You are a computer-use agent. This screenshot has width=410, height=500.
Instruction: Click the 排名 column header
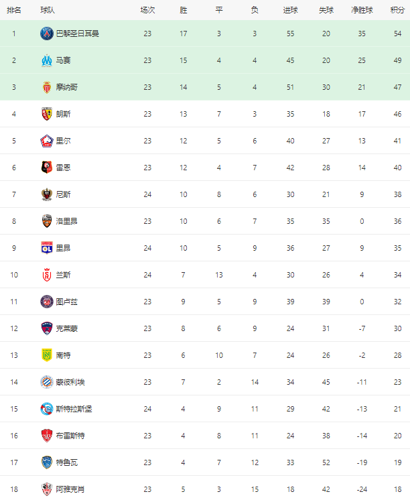point(14,10)
